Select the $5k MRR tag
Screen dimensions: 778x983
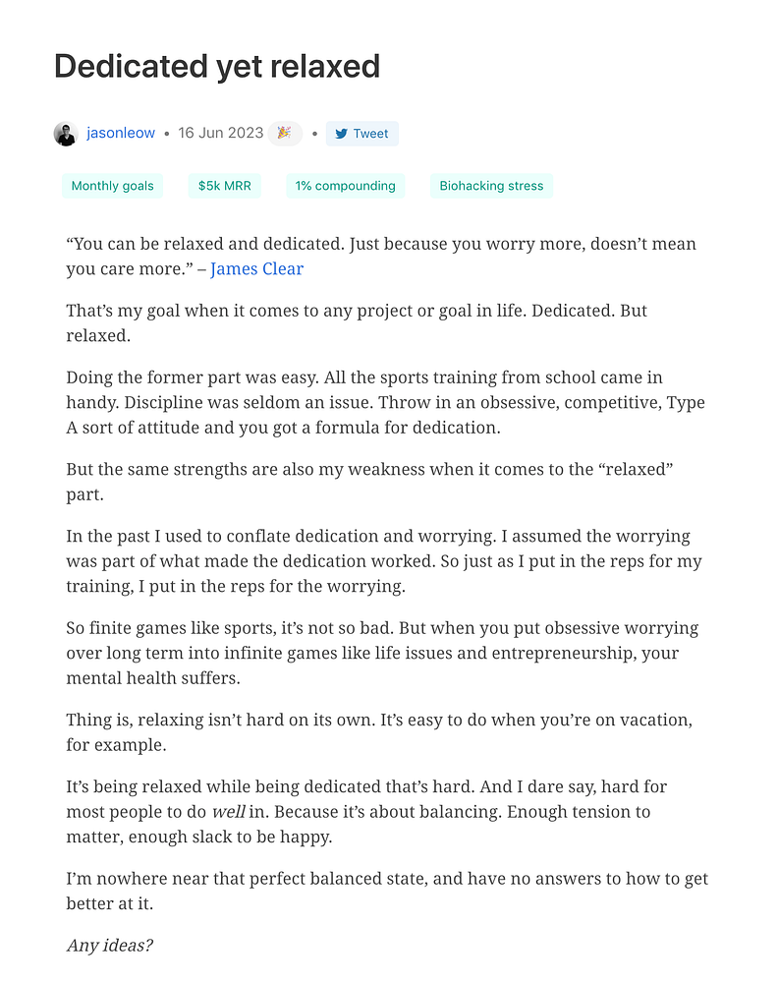coord(224,186)
